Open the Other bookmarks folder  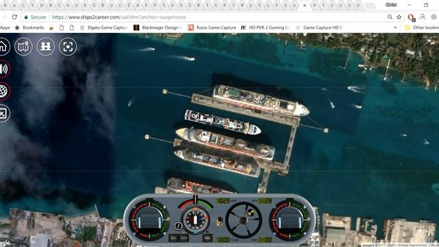[422, 27]
